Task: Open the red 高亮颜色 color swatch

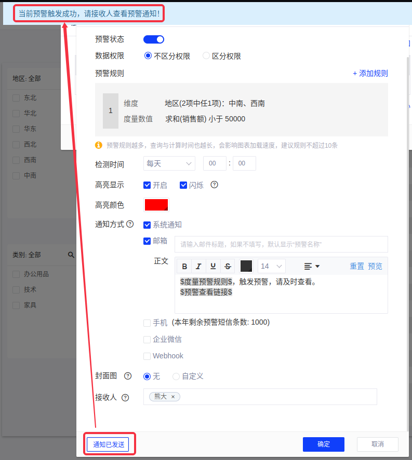Action: coord(156,205)
